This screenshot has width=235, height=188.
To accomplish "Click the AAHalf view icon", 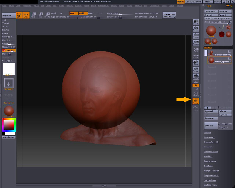I will (196, 43).
